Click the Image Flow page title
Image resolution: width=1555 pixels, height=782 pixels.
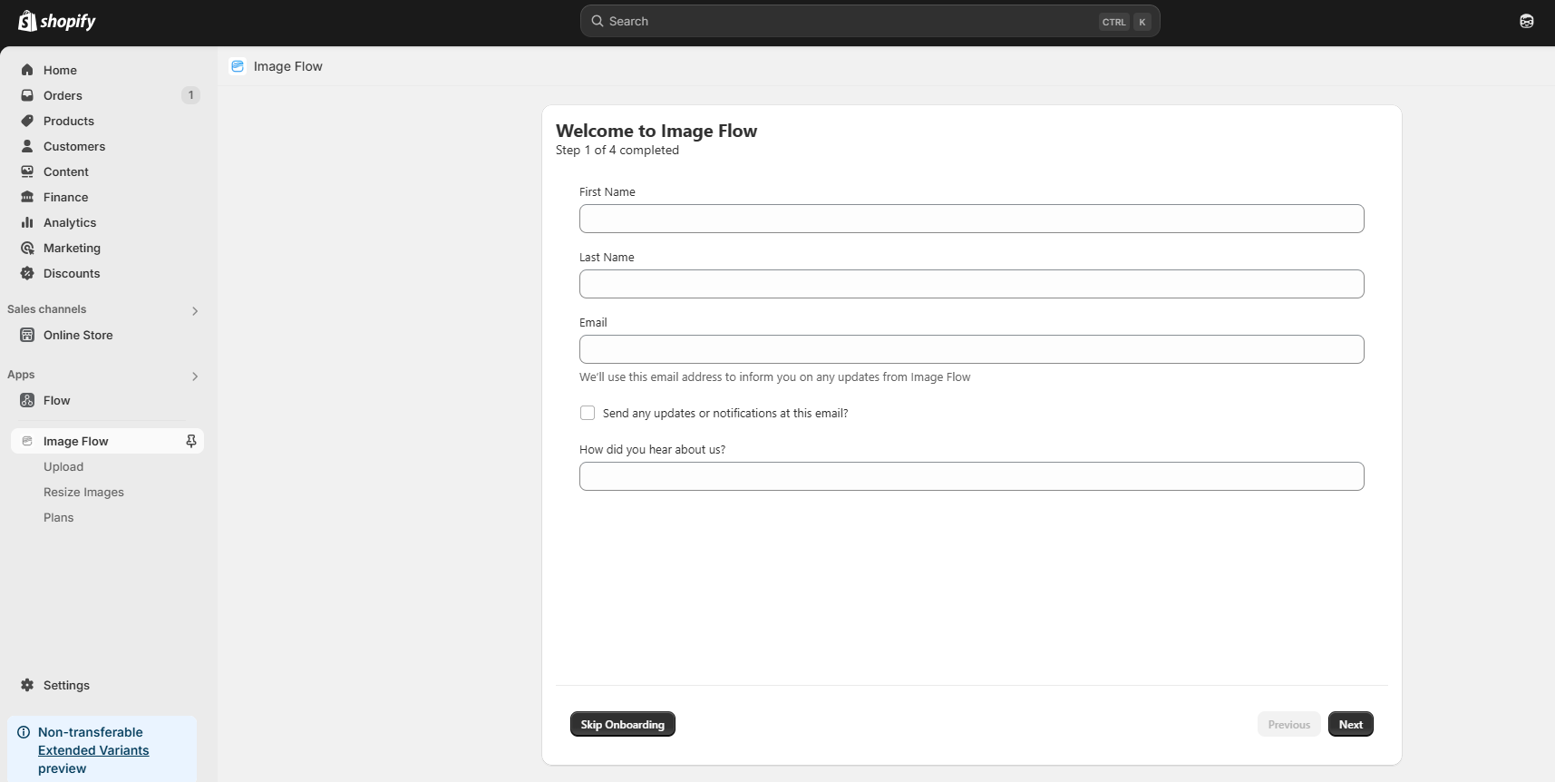(x=288, y=66)
